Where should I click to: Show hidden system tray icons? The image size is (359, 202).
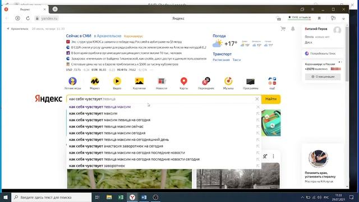click(x=302, y=197)
